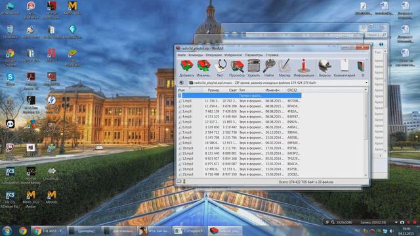Open the Найти (Find) tool
The width and height of the screenshot is (420, 236).
point(269,68)
